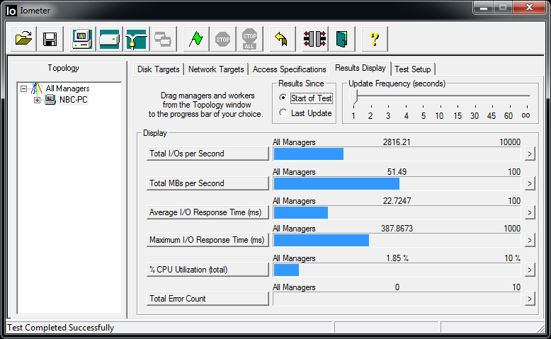The image size is (551, 339).
Task: Minimize the Iometer window
Action: coord(484,8)
